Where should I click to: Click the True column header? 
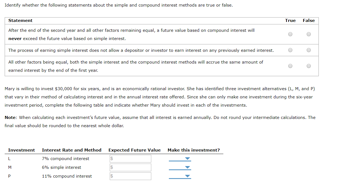pyautogui.click(x=290, y=20)
